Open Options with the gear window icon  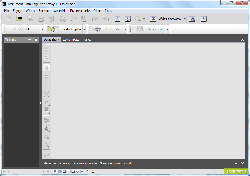tap(117, 19)
